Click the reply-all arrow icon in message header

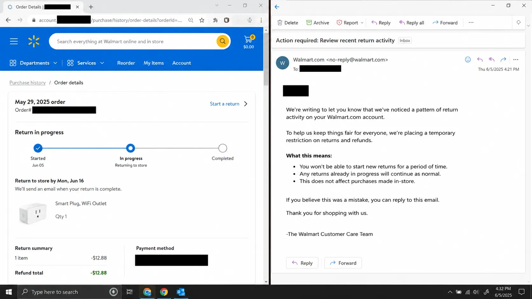click(x=492, y=59)
